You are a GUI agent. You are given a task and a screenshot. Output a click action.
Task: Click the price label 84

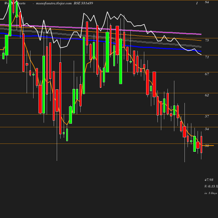click(207, 2)
